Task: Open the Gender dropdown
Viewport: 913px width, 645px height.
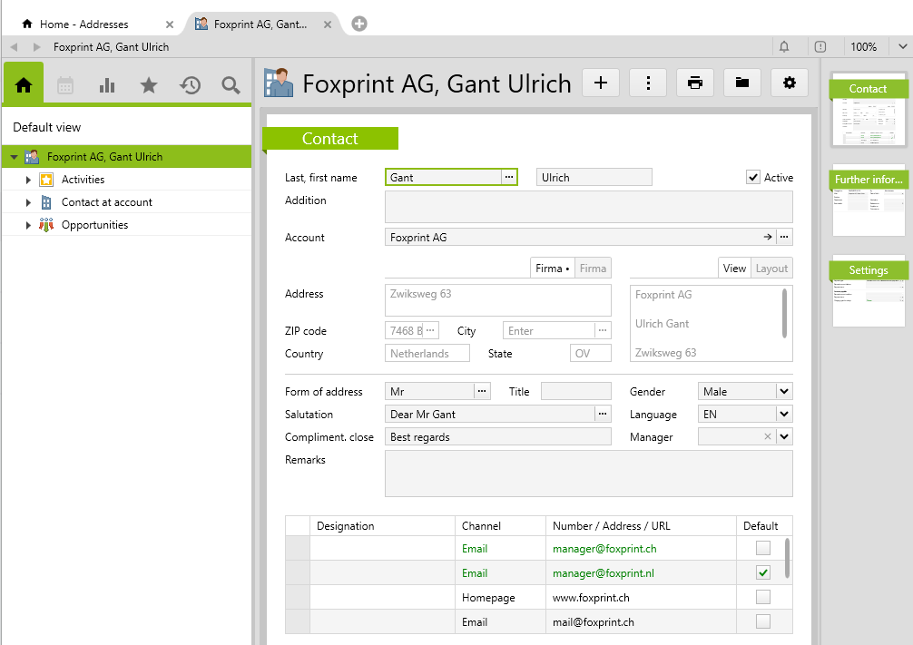Action: tap(784, 392)
